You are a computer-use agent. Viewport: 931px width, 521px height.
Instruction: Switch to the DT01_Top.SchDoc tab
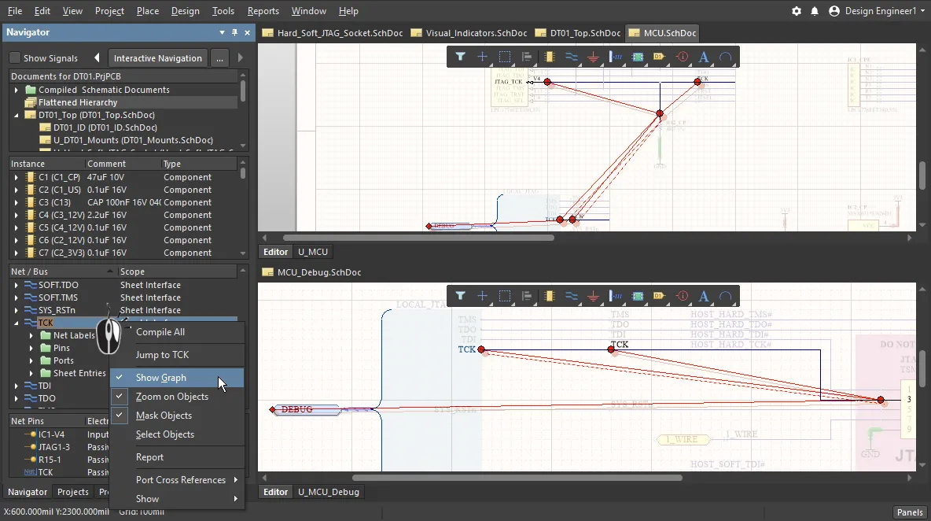tap(578, 33)
